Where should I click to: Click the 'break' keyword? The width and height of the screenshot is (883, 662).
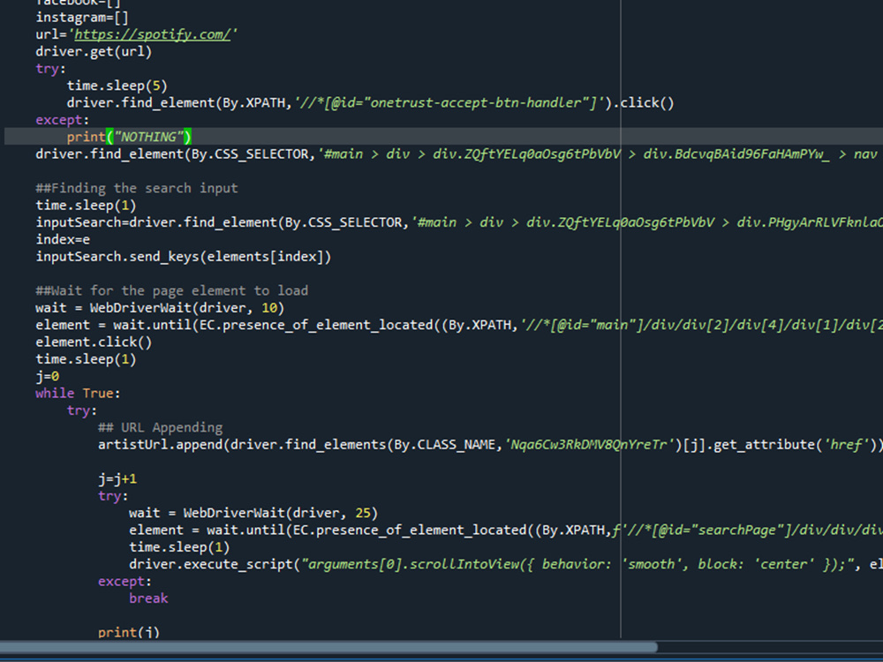coord(148,598)
